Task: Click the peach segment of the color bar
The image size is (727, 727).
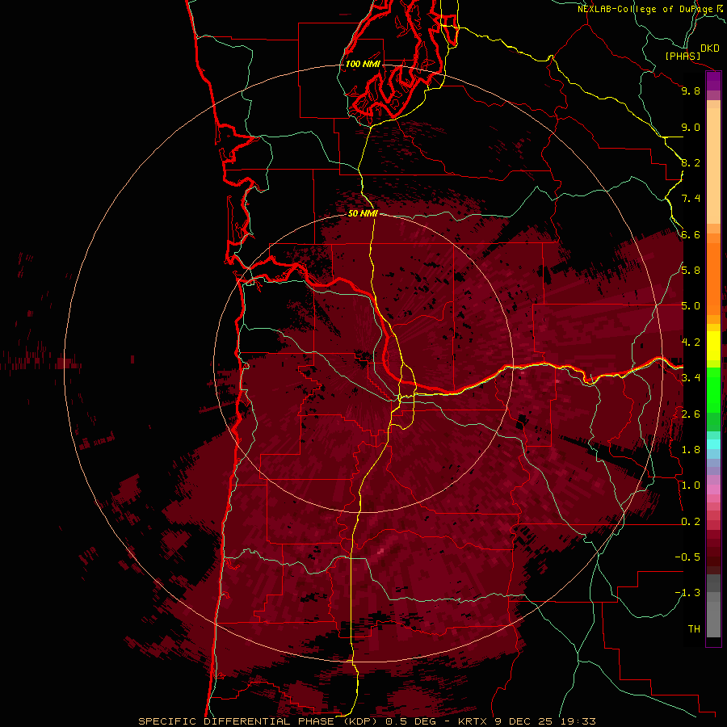Action: coord(713,166)
